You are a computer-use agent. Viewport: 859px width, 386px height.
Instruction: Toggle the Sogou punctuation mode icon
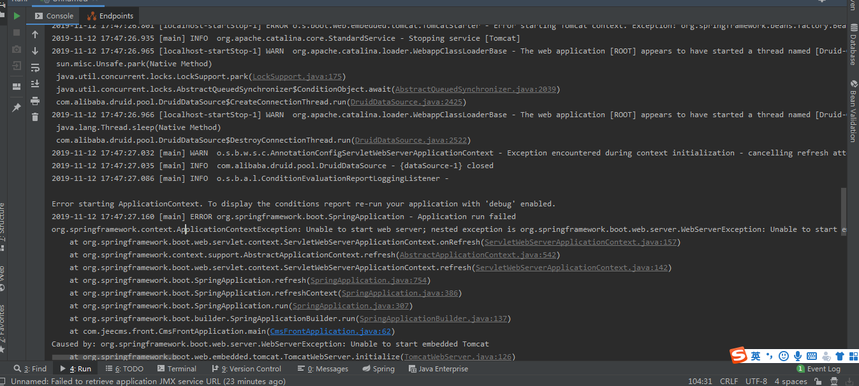[770, 355]
